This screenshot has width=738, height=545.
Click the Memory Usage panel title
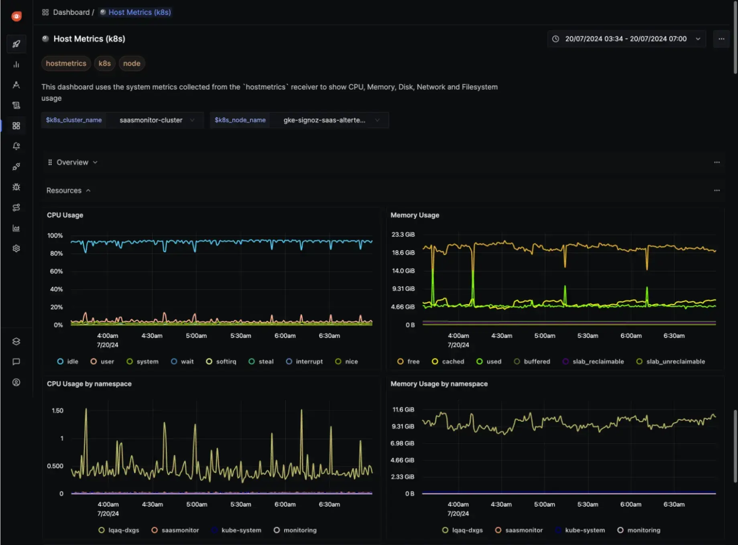[x=415, y=215]
